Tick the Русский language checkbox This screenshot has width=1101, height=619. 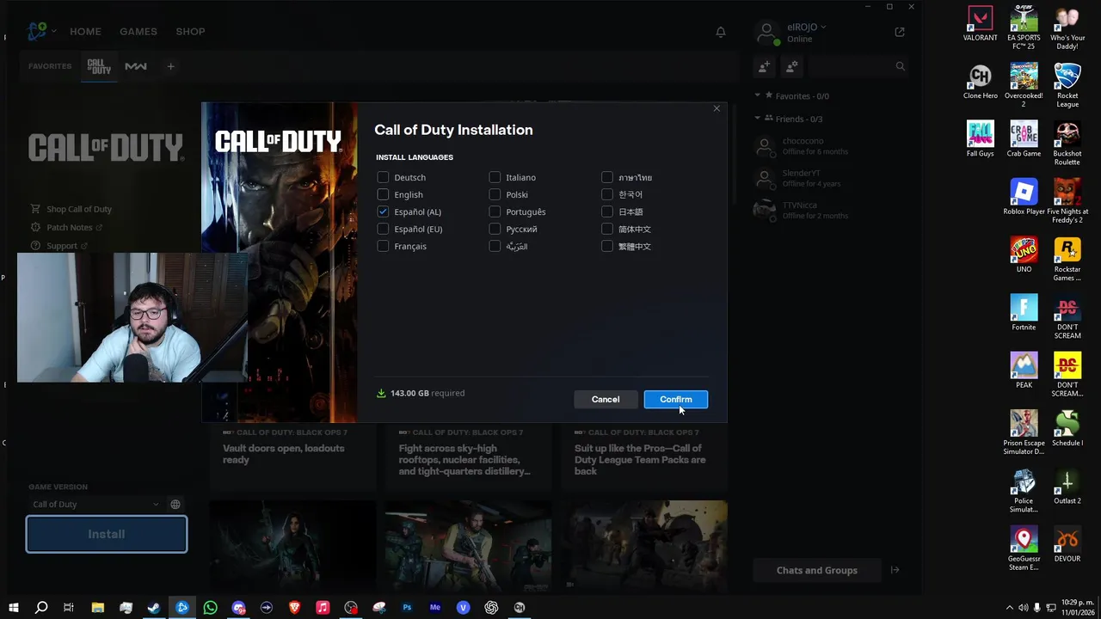[x=495, y=229]
